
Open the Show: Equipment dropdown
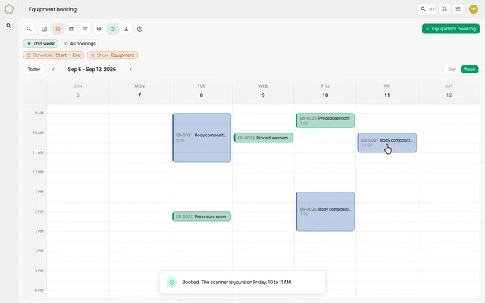[x=113, y=55]
